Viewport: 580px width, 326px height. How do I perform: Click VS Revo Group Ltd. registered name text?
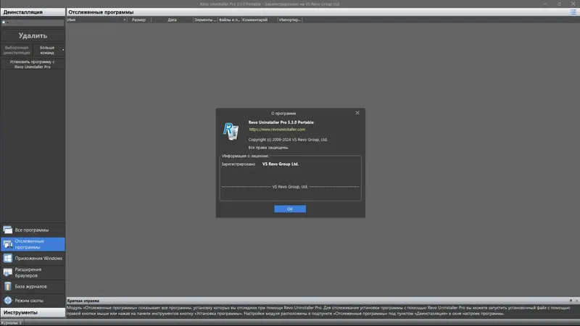coord(281,164)
